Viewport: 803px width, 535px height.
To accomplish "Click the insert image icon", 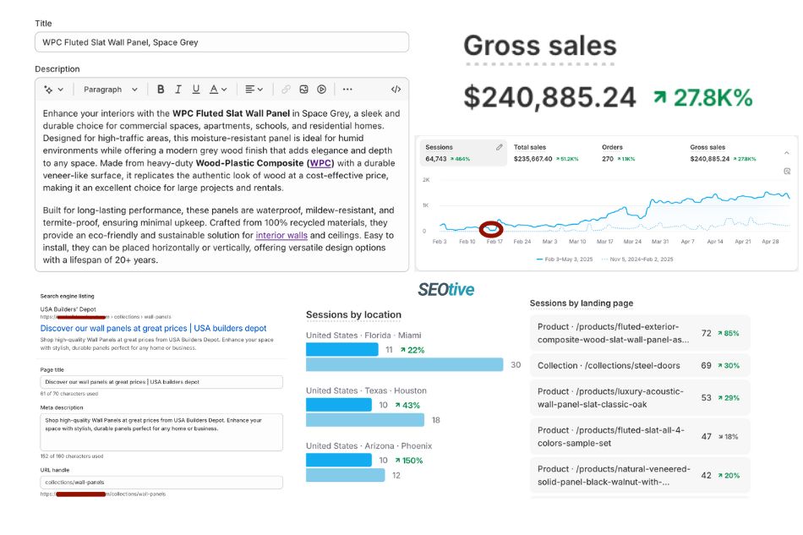I will coord(303,90).
